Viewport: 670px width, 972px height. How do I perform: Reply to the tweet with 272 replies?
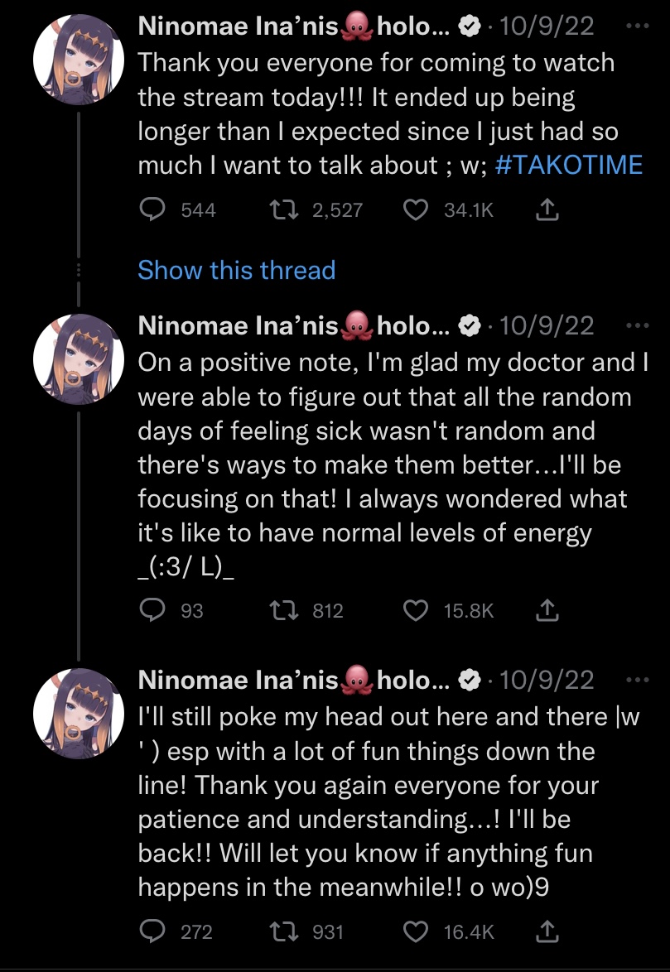tap(152, 932)
